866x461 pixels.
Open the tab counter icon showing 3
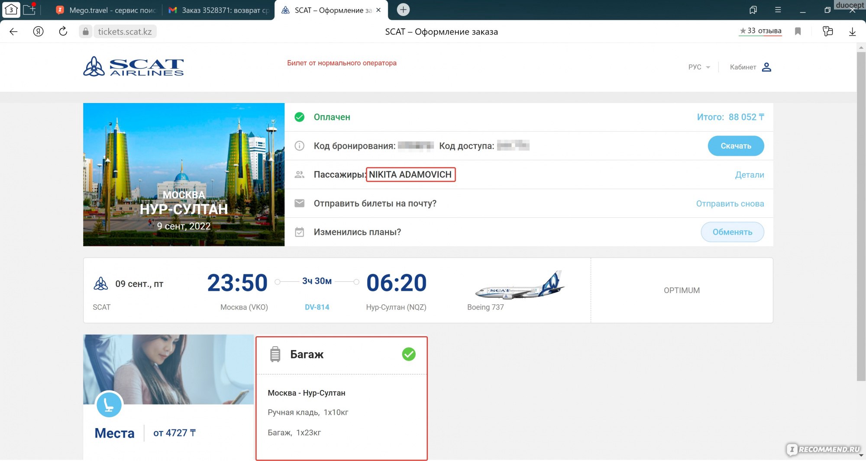[11, 10]
